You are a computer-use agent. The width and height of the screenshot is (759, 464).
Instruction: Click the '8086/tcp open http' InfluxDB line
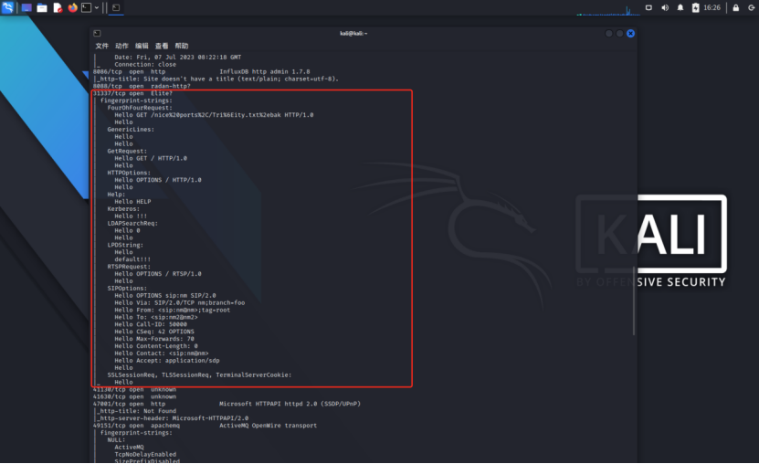tap(201, 71)
